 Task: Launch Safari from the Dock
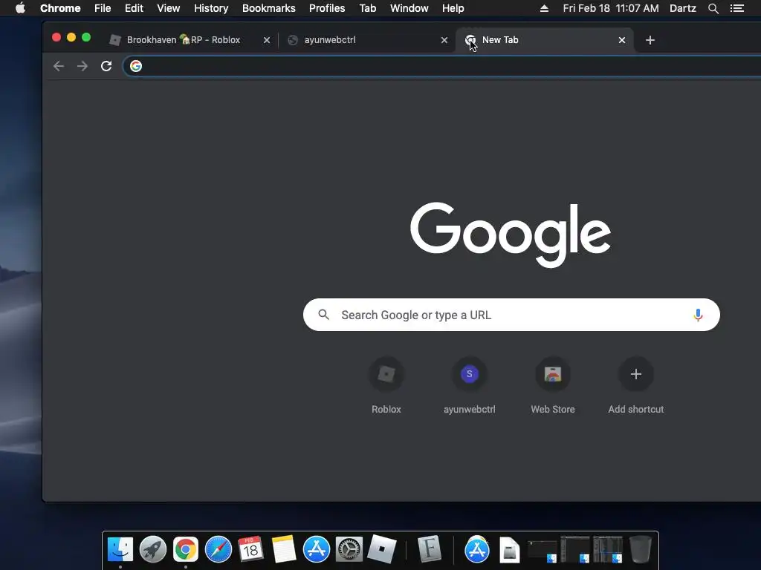tap(218, 549)
